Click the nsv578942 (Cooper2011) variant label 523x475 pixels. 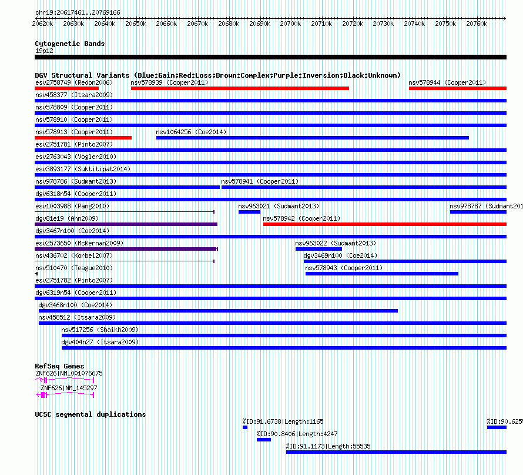coord(301,218)
